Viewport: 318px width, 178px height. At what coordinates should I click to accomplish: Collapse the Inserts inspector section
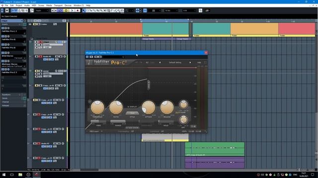[13, 24]
